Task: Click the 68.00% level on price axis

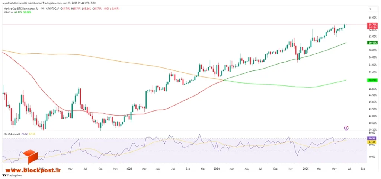Action: click(x=372, y=18)
